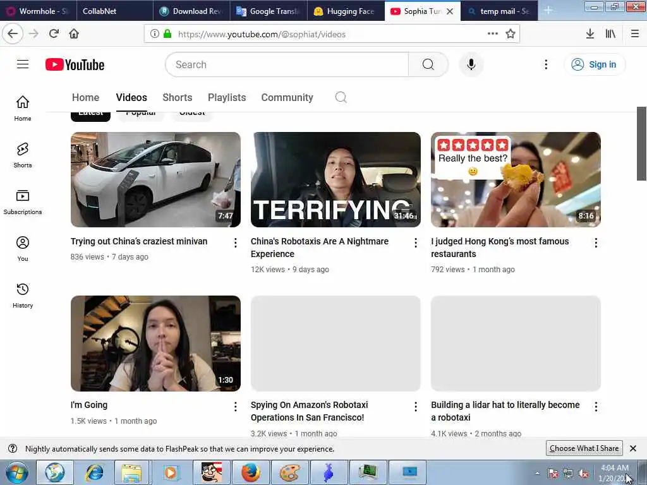The image size is (647, 485).
Task: Open History in the sidebar
Action: tap(23, 296)
